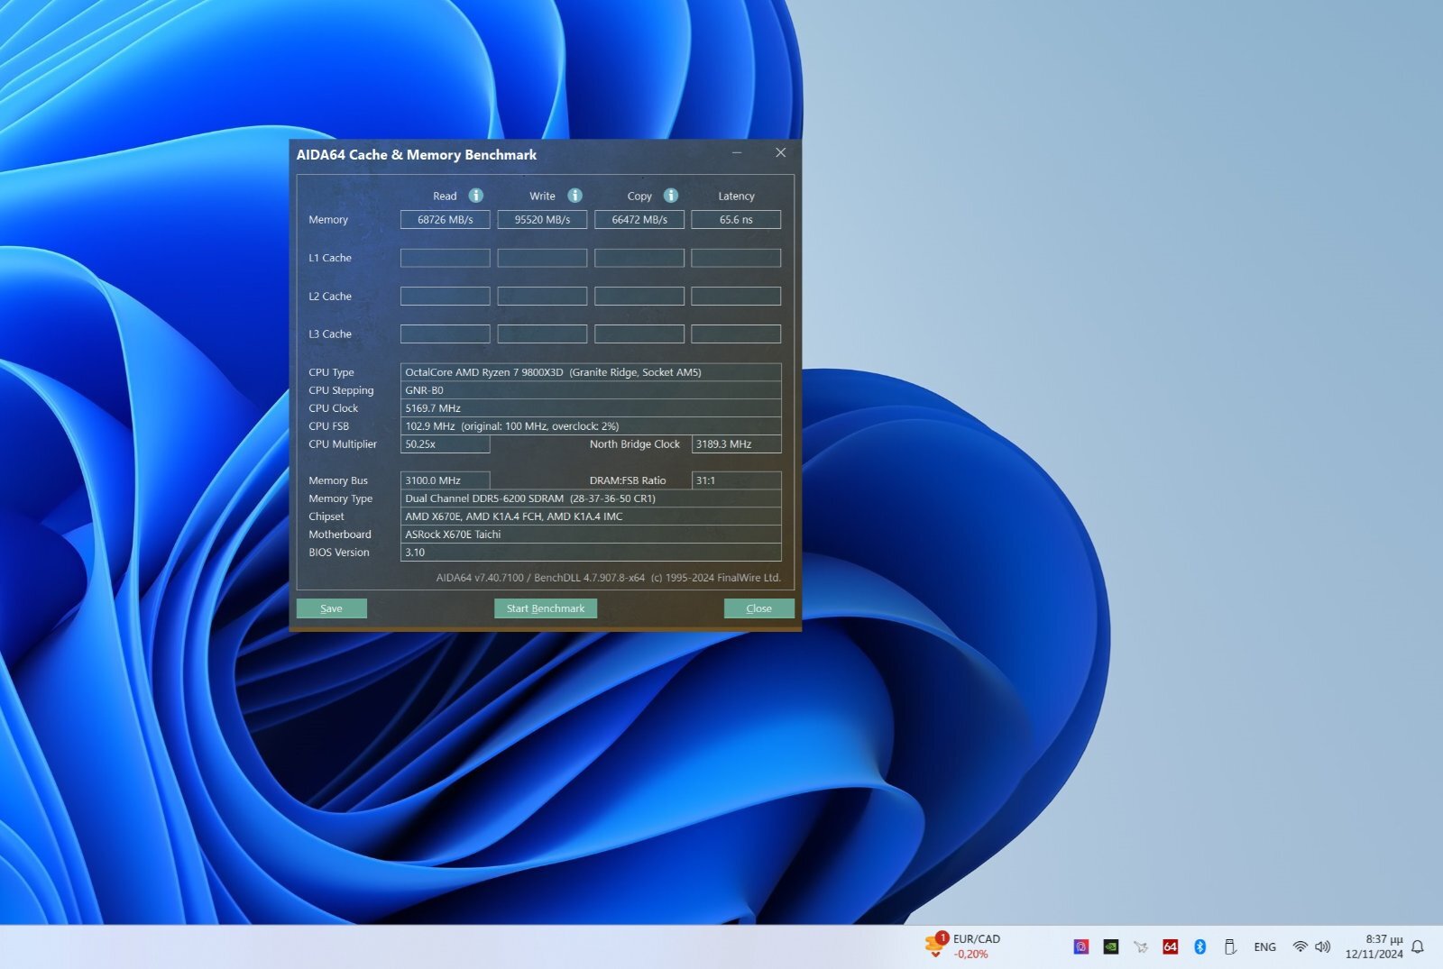Click the Latency column header
Screen dimensions: 1443x969
[x=736, y=196]
